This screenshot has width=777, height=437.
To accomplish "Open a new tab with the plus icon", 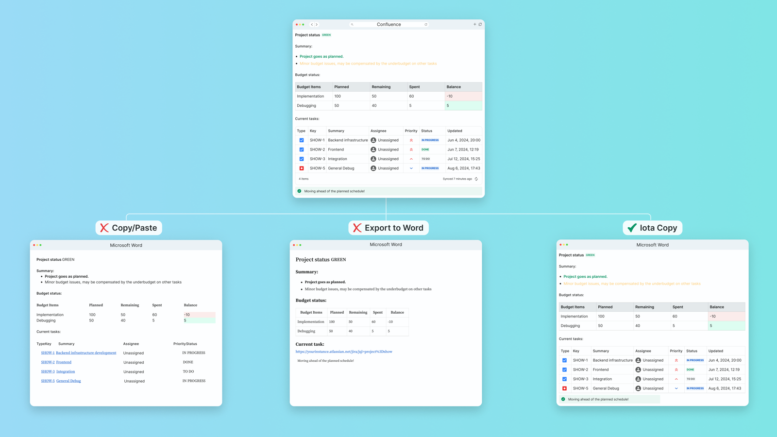I will pyautogui.click(x=475, y=24).
